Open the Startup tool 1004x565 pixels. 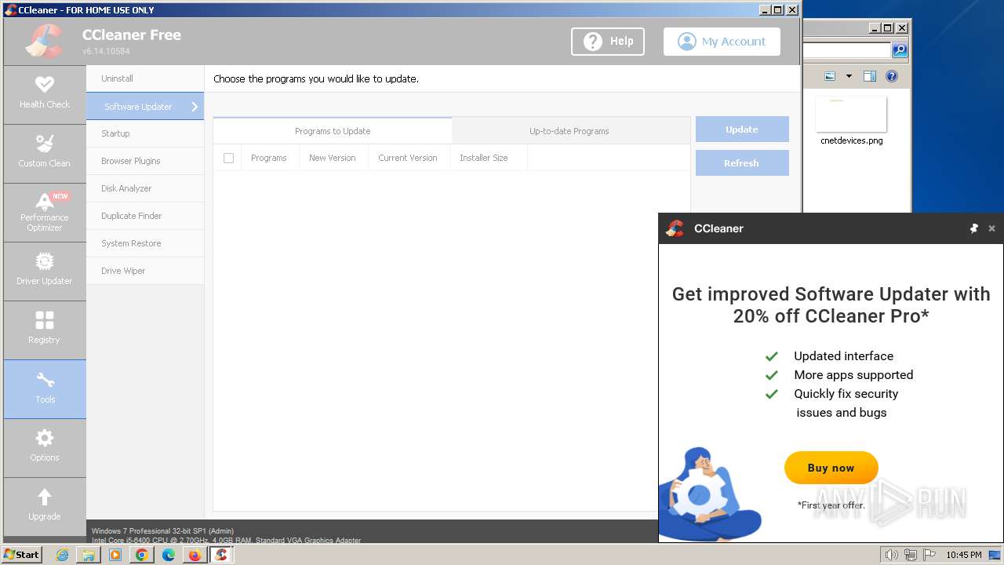click(145, 133)
